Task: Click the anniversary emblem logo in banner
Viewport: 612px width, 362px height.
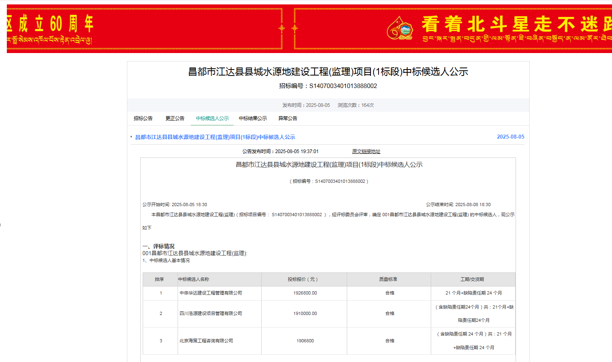Action: click(x=400, y=28)
